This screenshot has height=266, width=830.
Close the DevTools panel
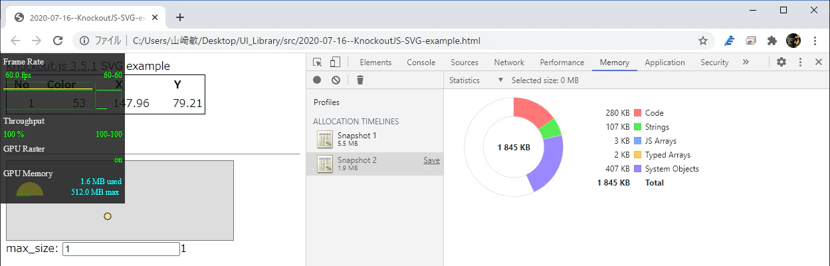click(819, 62)
